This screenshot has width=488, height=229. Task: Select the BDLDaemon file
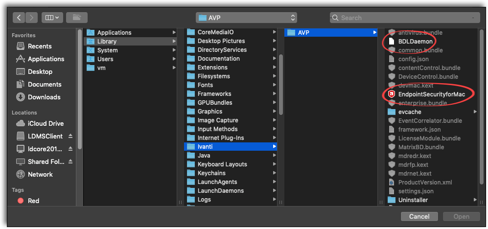pos(415,42)
